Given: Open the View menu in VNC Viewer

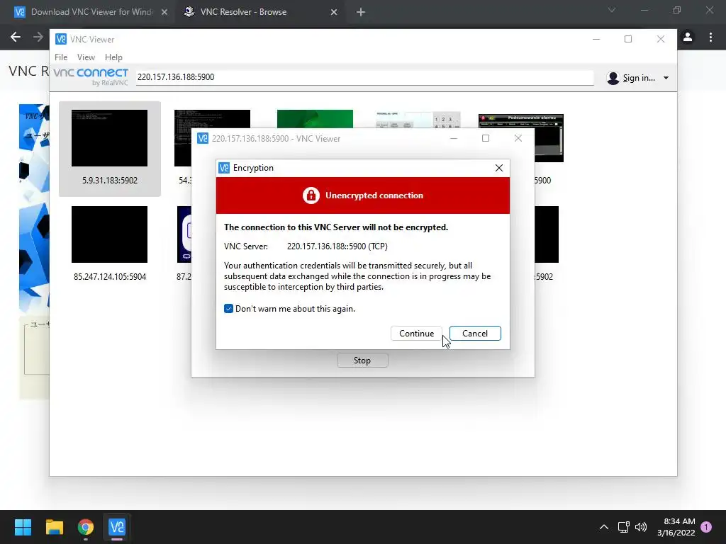Looking at the screenshot, I should pos(86,57).
